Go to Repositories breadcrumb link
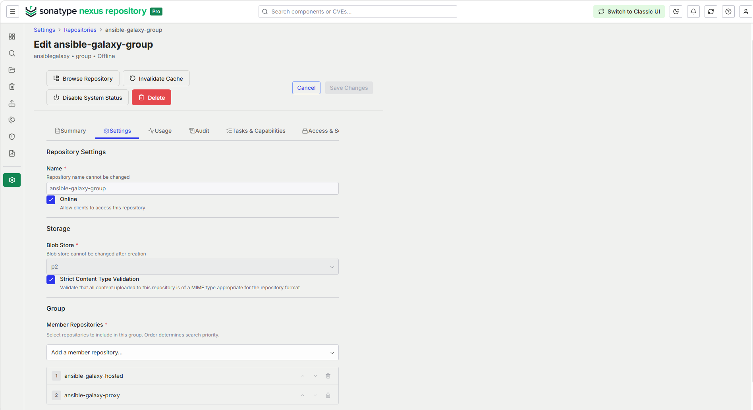 pyautogui.click(x=80, y=30)
